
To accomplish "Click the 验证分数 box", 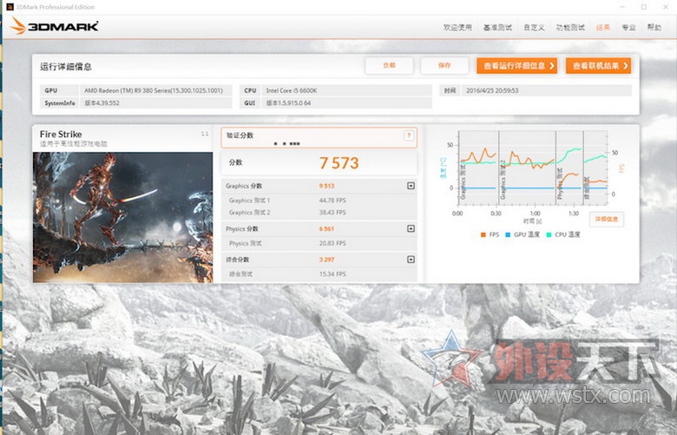I will coord(319,137).
